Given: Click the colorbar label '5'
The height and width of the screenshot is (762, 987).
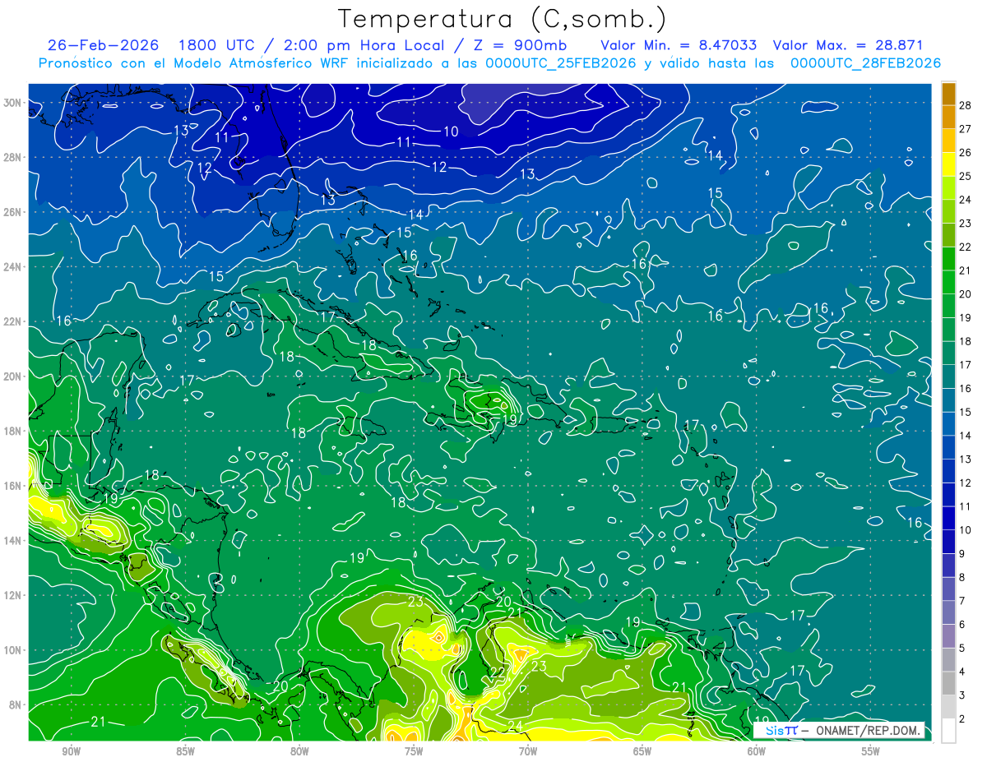Looking at the screenshot, I should point(962,648).
